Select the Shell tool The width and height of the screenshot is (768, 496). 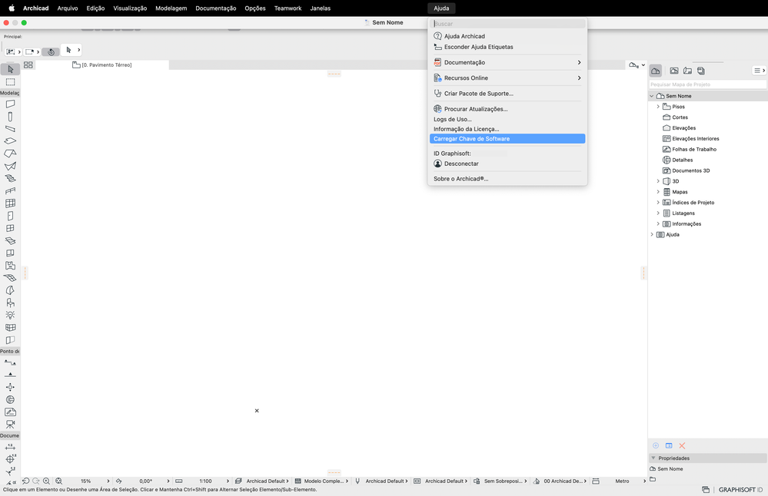coord(10,167)
